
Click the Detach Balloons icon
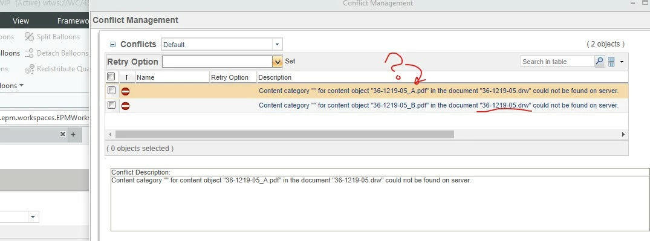click(29, 53)
